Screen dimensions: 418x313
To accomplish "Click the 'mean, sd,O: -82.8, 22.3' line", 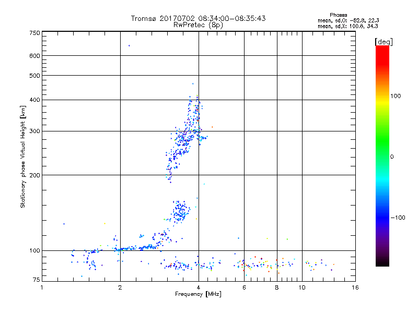I will click(x=348, y=20).
